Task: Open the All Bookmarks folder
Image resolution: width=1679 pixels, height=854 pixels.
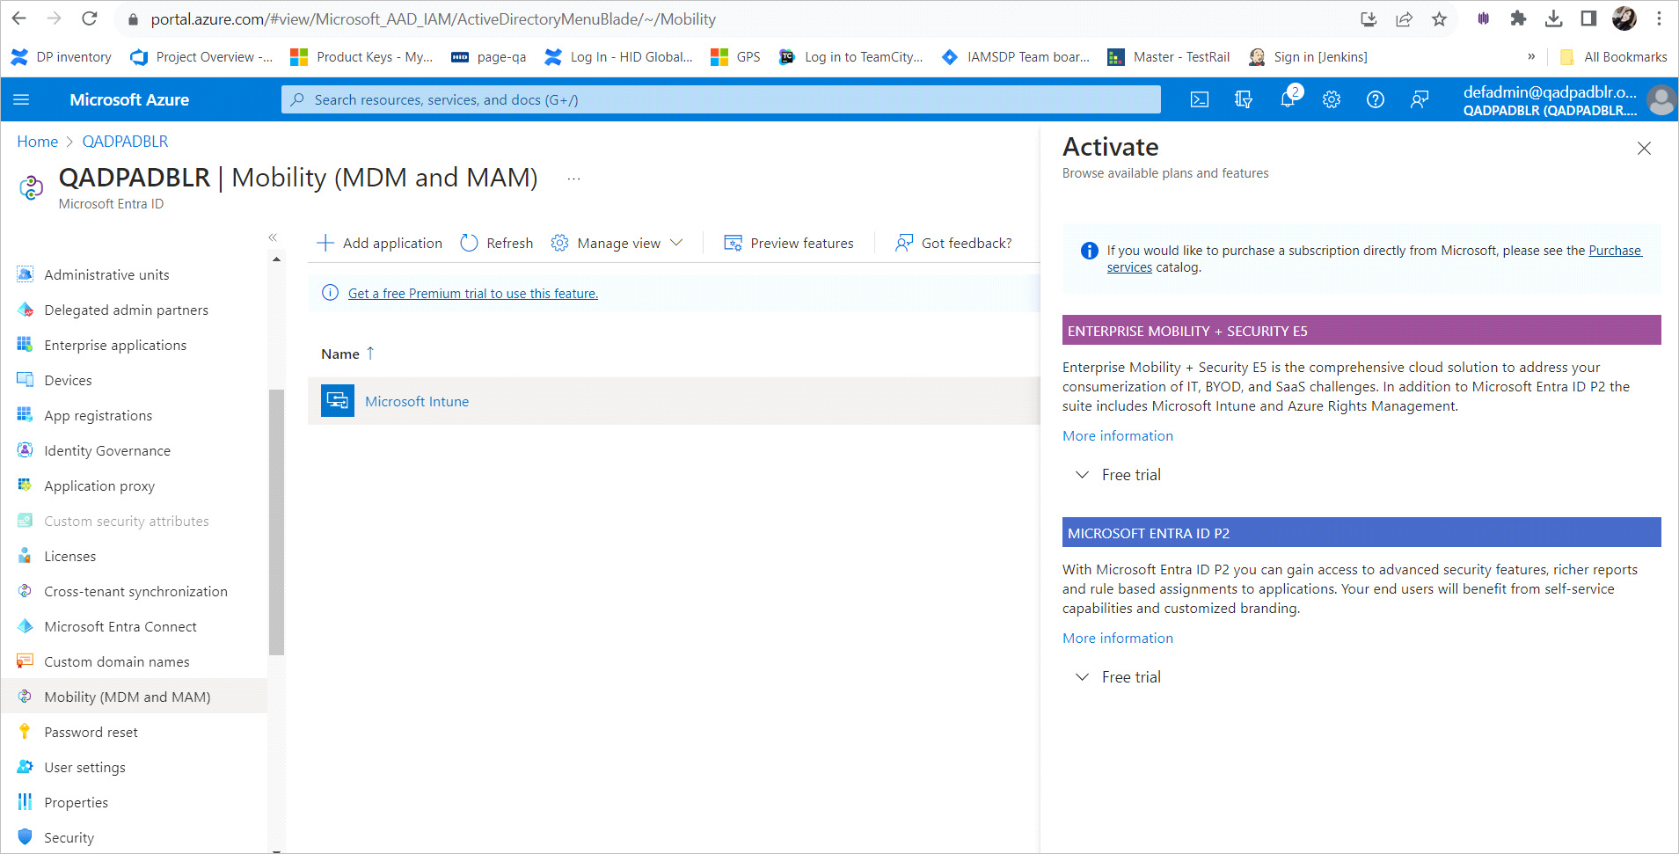Action: pos(1614,56)
